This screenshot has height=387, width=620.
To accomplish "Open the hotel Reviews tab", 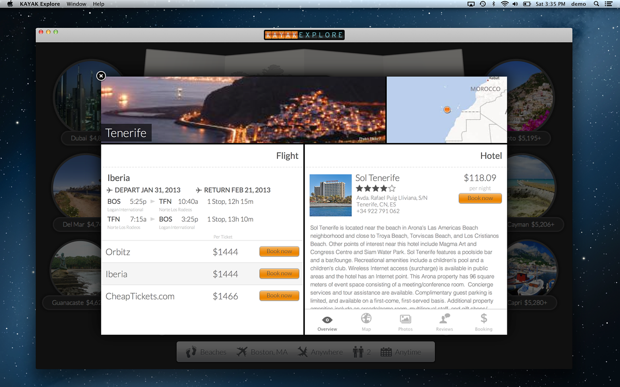I will pos(444,322).
